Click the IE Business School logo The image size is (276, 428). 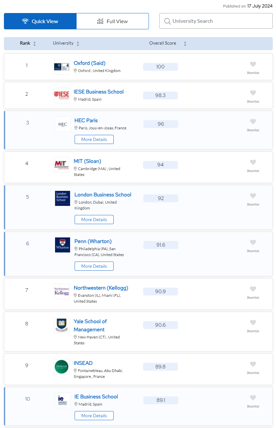(63, 400)
